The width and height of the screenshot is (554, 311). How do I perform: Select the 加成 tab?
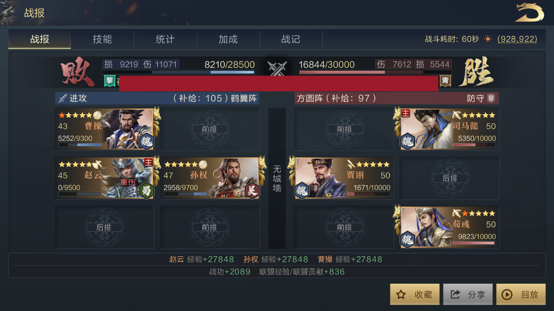[228, 39]
